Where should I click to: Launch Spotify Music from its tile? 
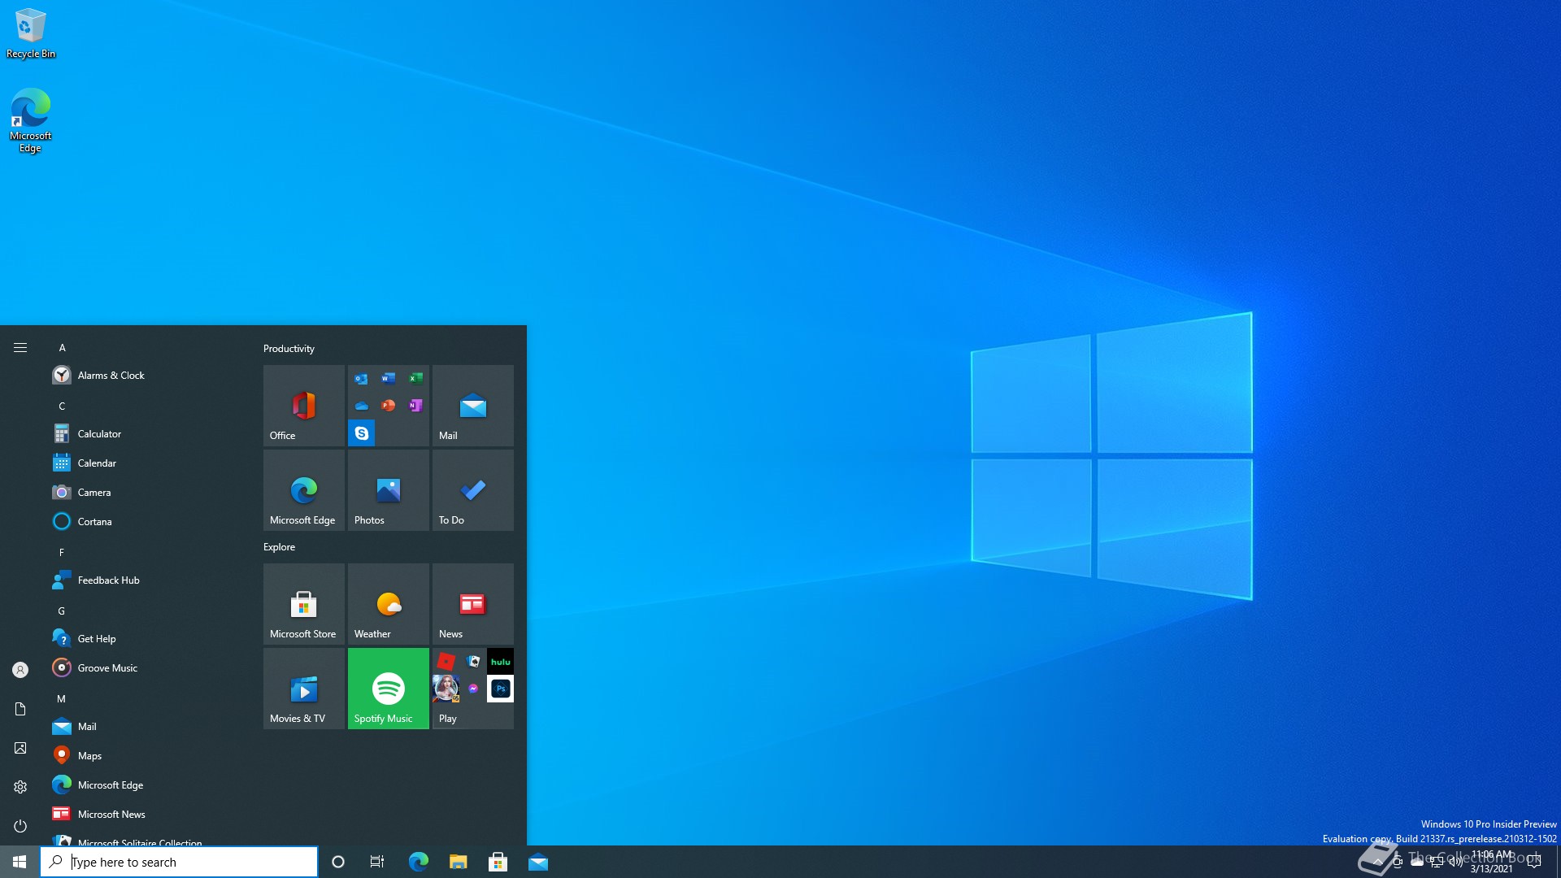tap(388, 689)
